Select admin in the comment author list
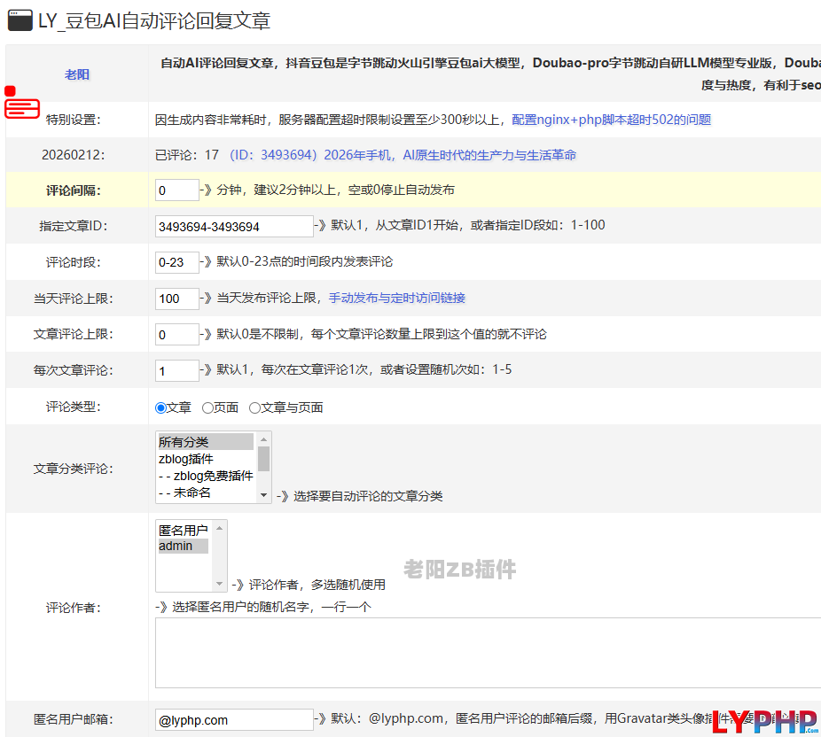821x737 pixels. click(x=183, y=546)
